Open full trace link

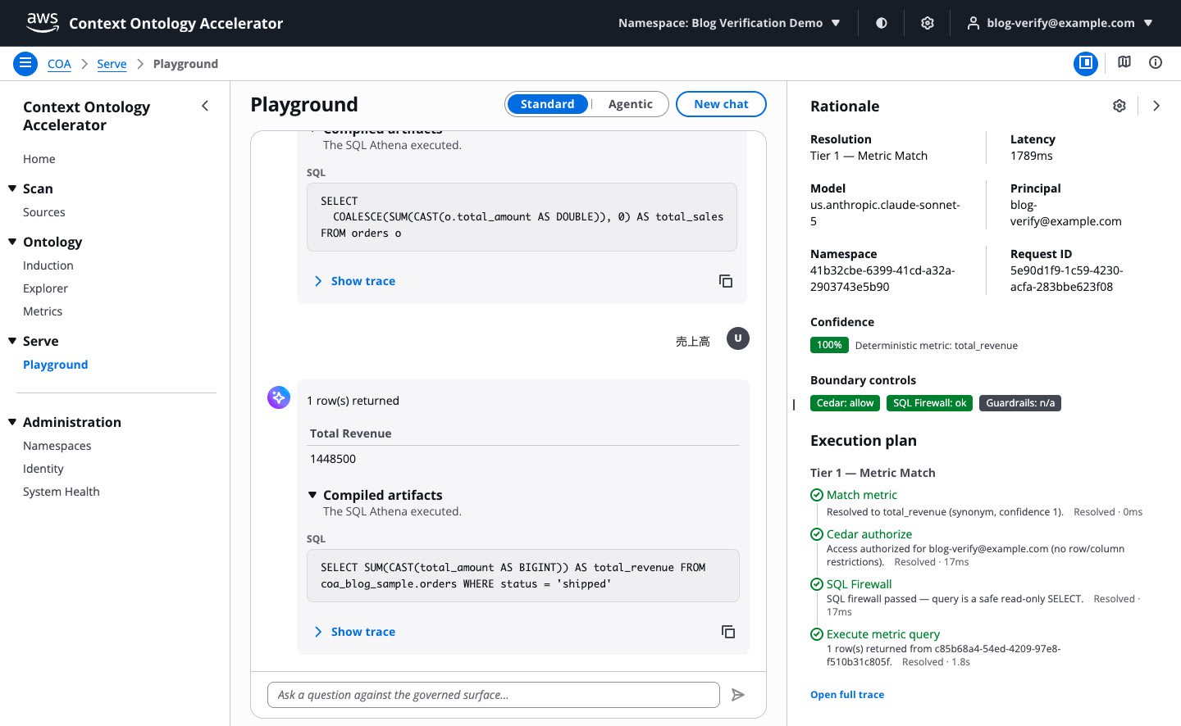pyautogui.click(x=847, y=695)
